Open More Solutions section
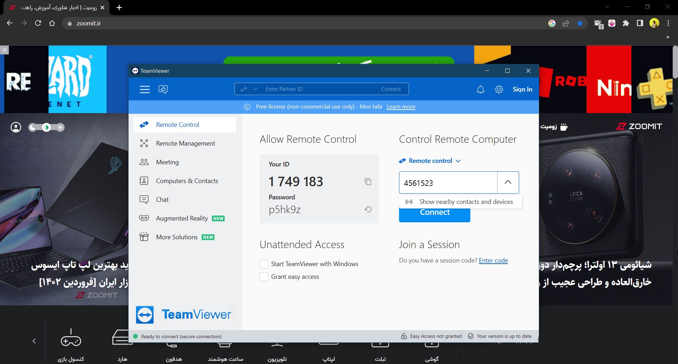 coord(185,237)
